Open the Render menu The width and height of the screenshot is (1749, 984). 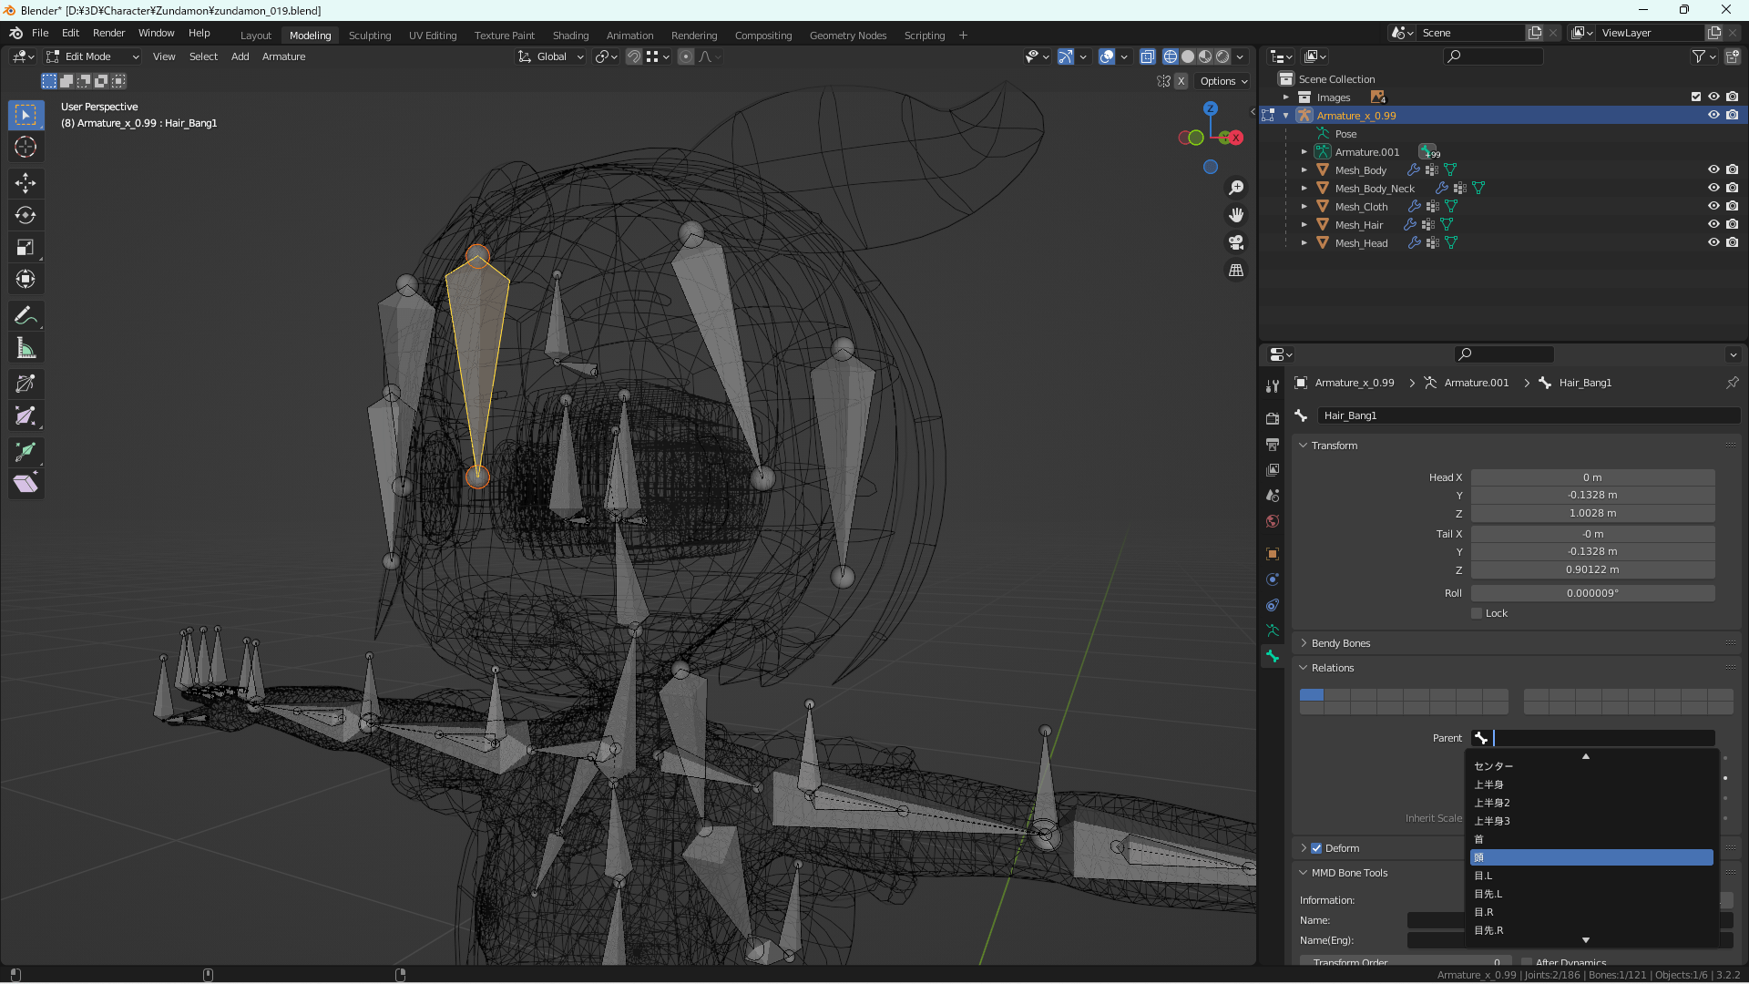click(108, 33)
